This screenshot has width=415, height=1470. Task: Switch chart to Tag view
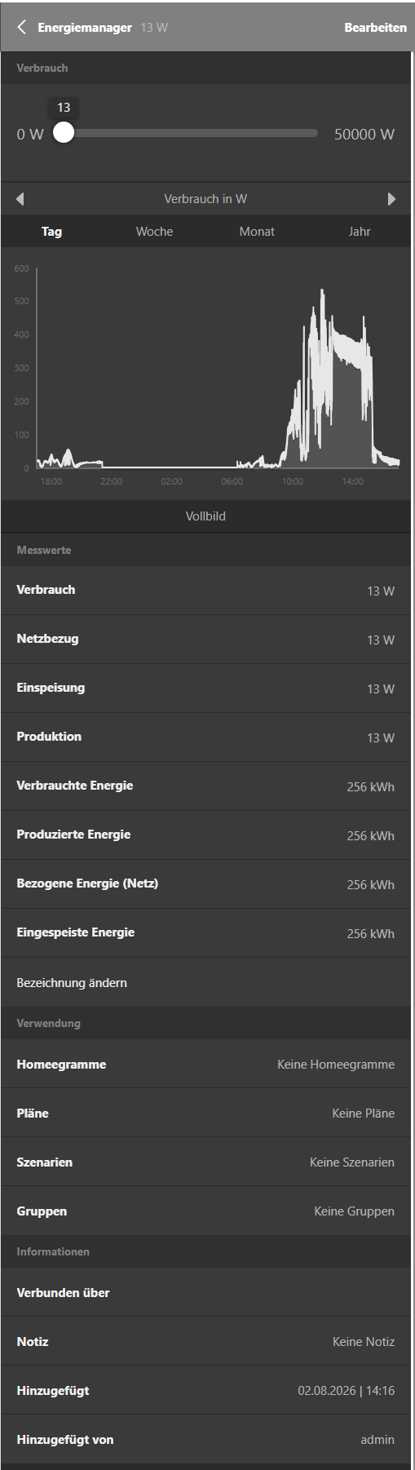[x=51, y=232]
